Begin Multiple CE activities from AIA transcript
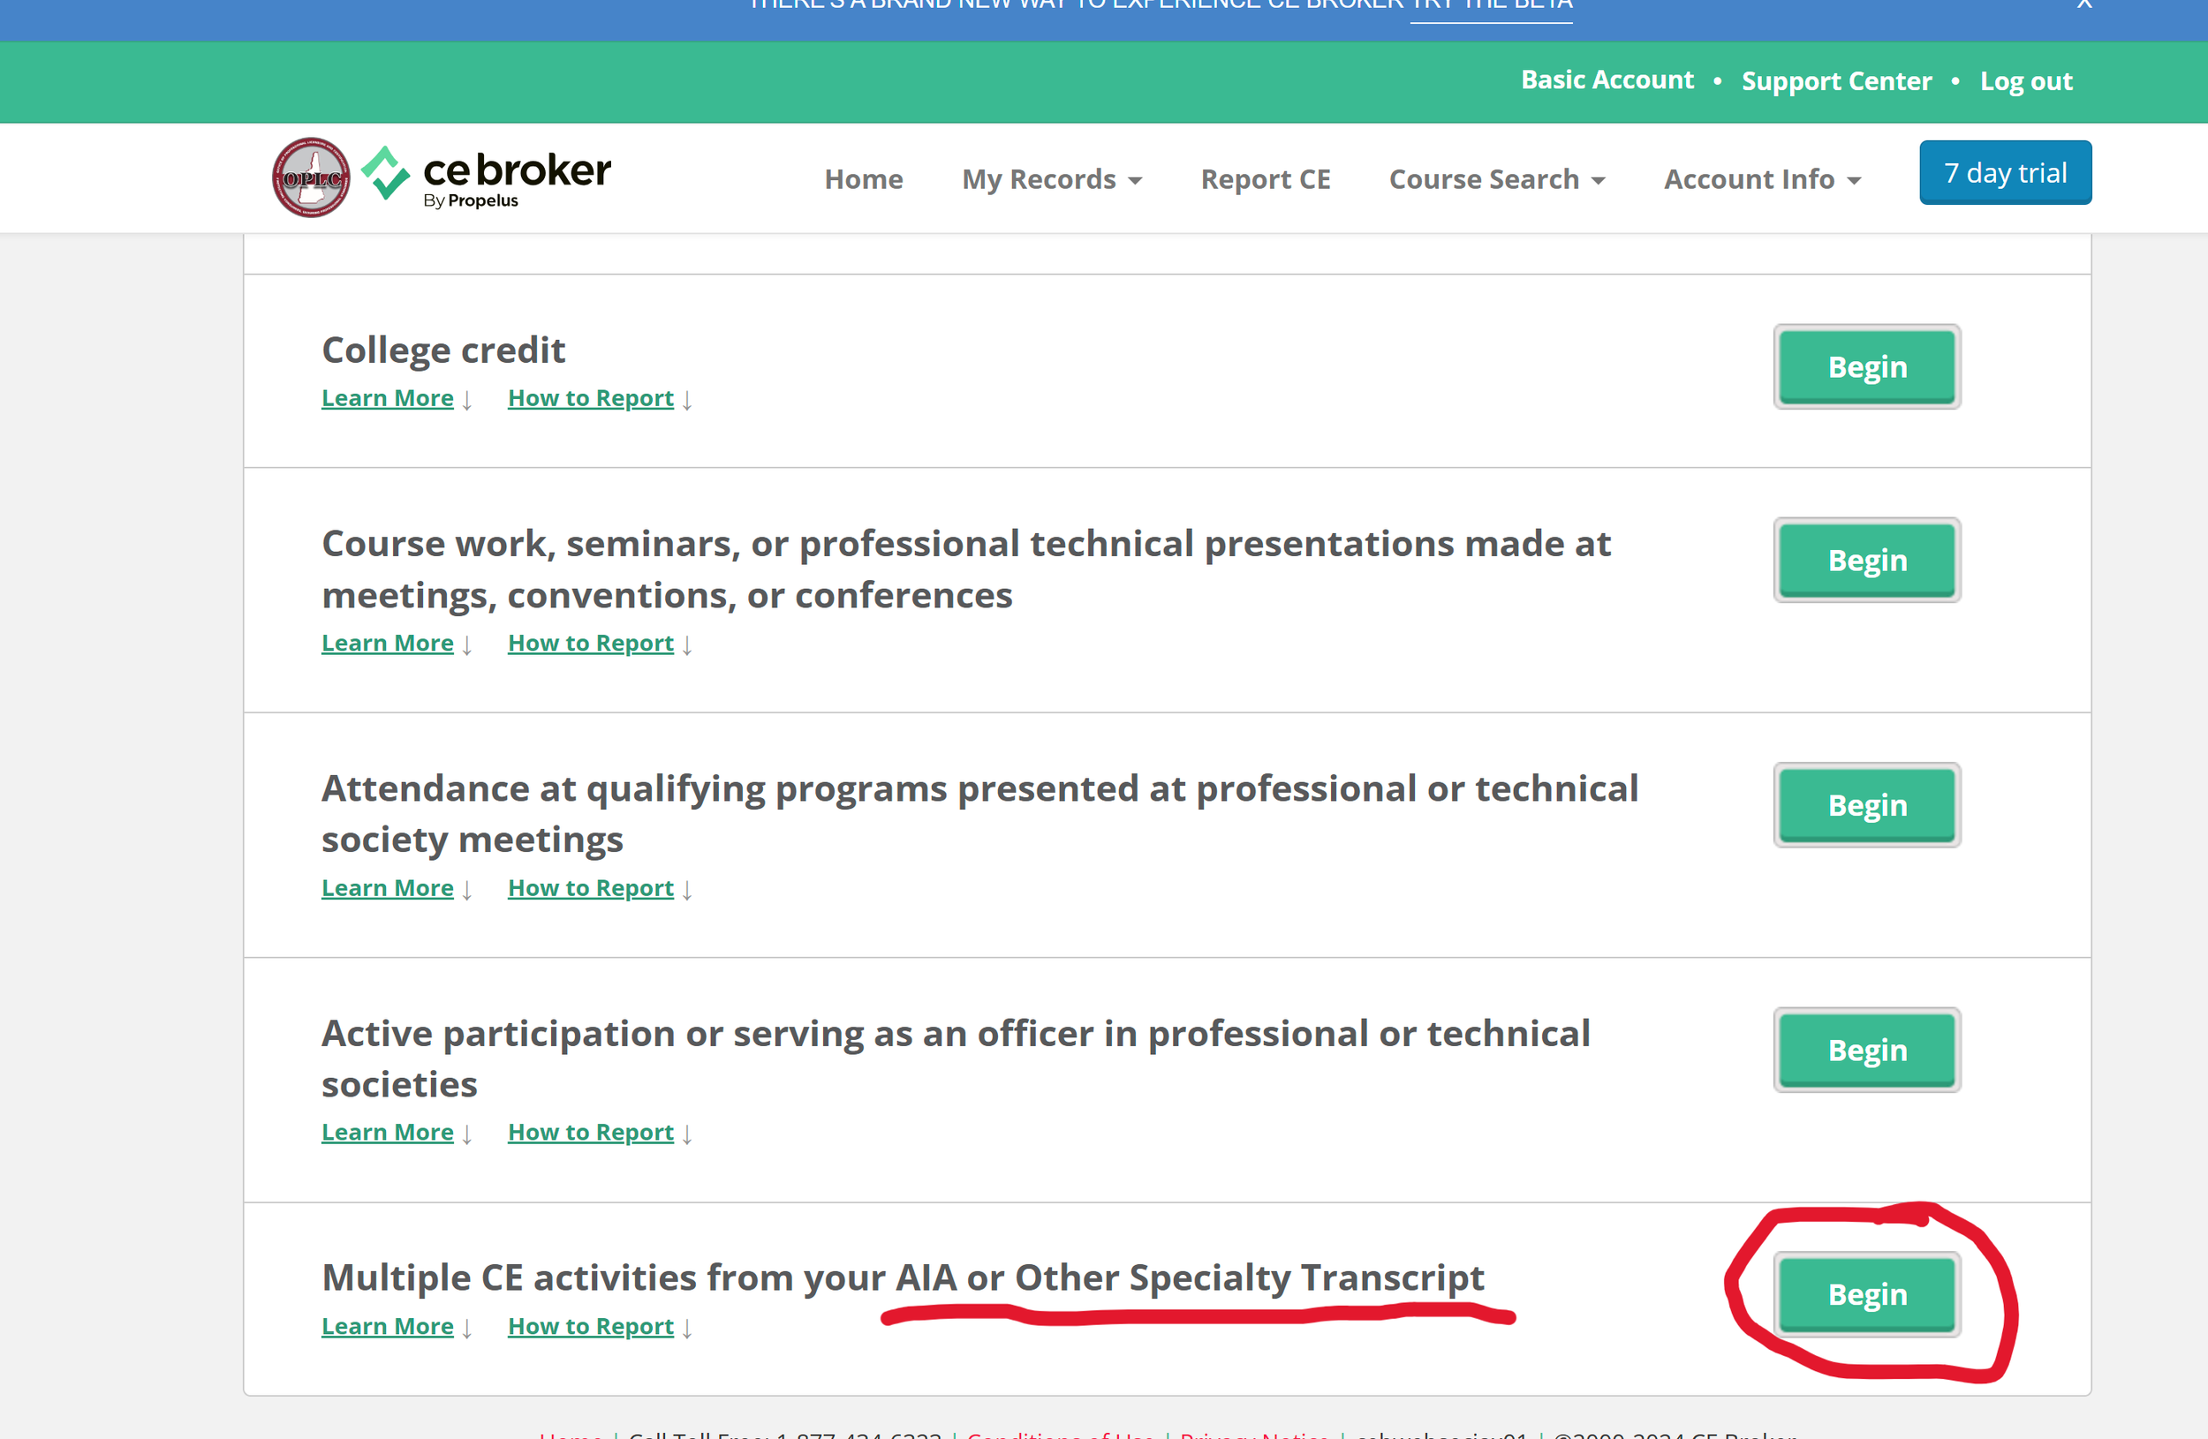Image resolution: width=2208 pixels, height=1439 pixels. click(x=1865, y=1293)
